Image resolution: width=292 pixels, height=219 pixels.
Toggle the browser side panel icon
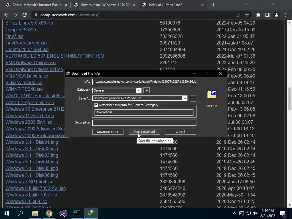(x=267, y=15)
